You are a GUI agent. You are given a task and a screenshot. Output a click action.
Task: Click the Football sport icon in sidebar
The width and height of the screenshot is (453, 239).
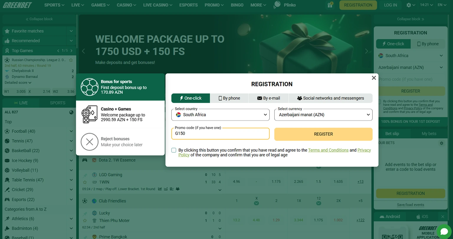(x=7, y=131)
